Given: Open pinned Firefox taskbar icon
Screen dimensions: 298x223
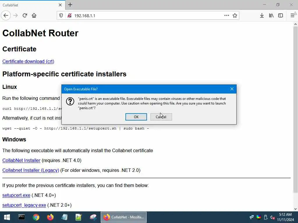Looking at the screenshot, I should [x=50, y=217].
